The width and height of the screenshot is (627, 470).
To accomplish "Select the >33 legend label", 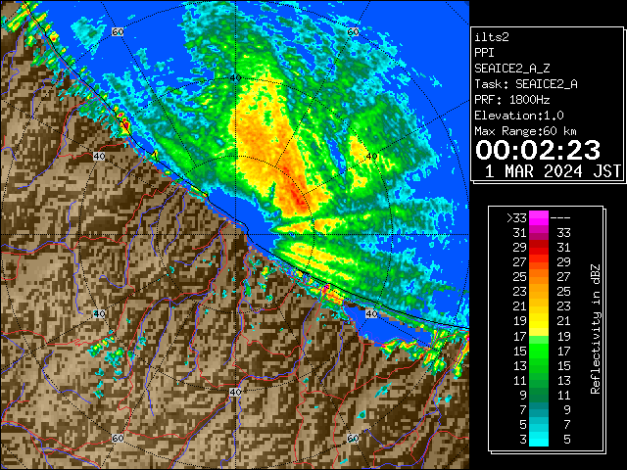I will click(516, 218).
